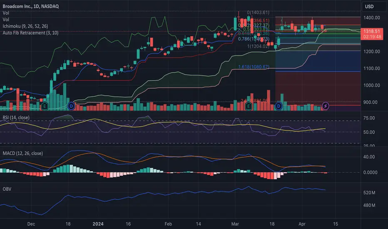Viewport: 388px width, 229px height.
Task: Click the MACD scale value 0.0000
Action: pyautogui.click(x=370, y=172)
